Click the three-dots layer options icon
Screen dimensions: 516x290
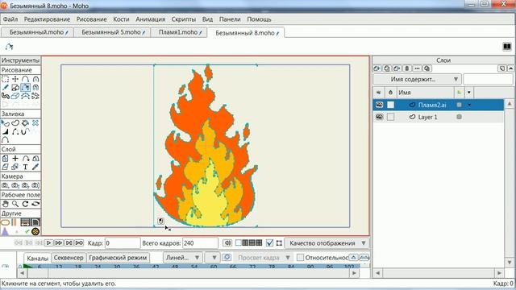point(417,68)
